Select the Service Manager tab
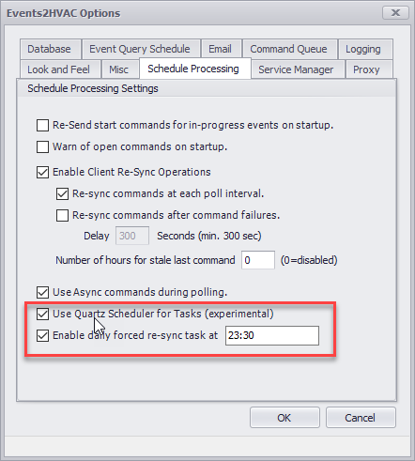The image size is (415, 461). point(298,69)
